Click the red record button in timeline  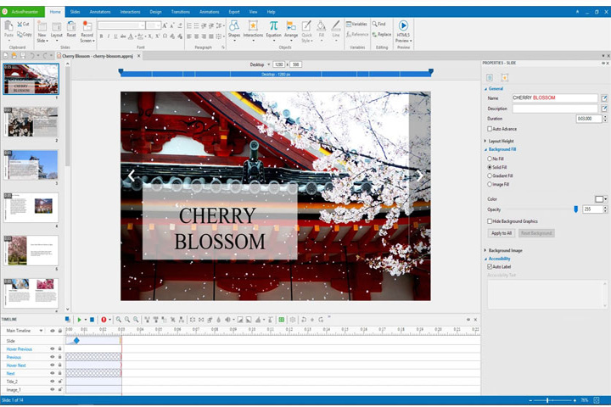[104, 320]
